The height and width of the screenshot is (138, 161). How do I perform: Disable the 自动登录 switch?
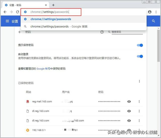(140, 56)
